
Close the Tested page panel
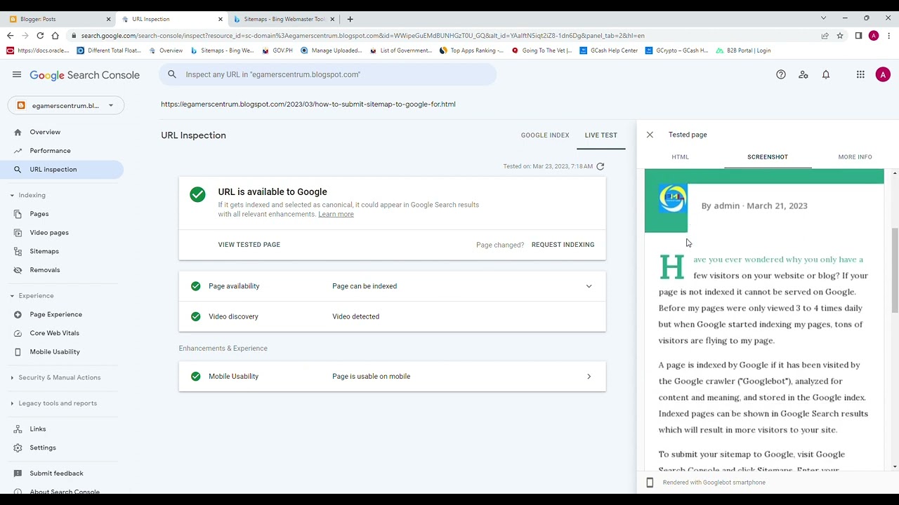650,135
